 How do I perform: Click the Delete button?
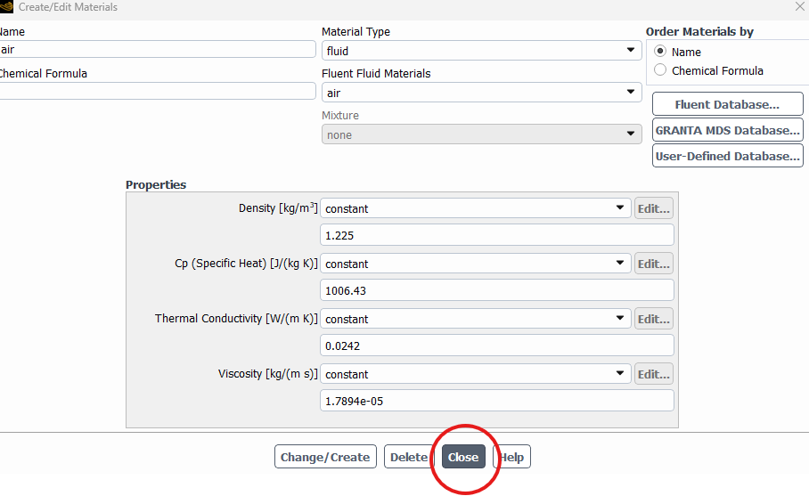409,457
